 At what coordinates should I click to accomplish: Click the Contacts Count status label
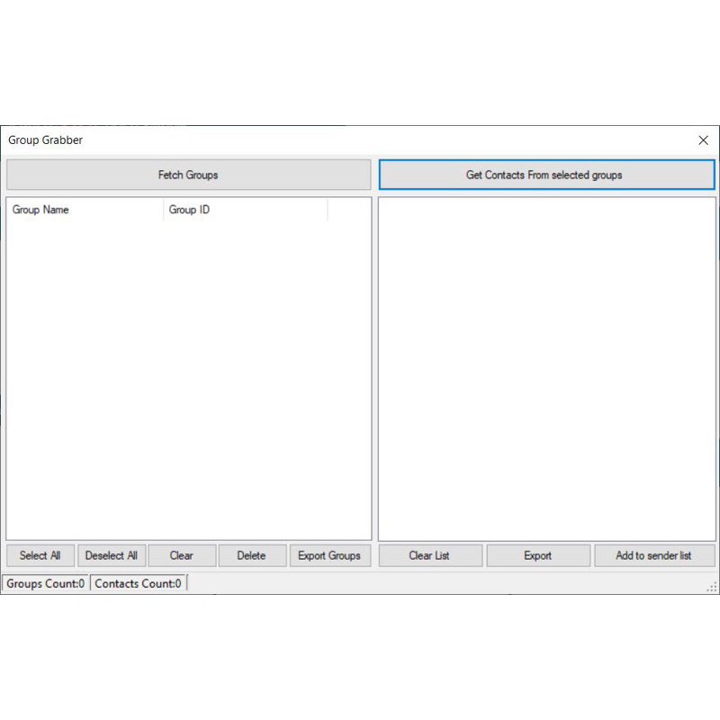pyautogui.click(x=139, y=583)
